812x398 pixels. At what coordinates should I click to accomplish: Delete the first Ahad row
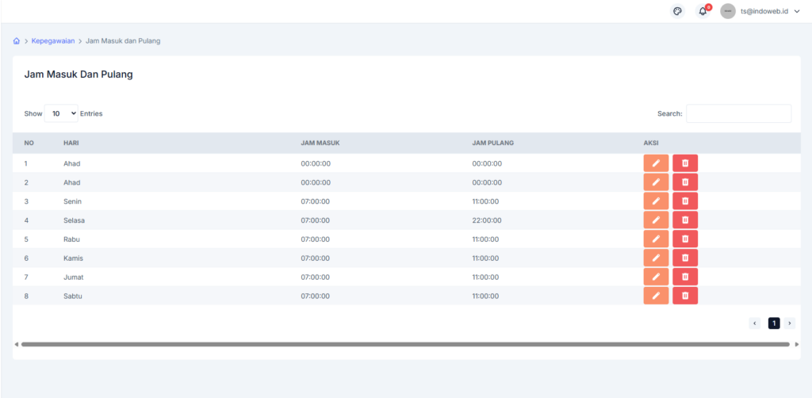[x=685, y=163]
